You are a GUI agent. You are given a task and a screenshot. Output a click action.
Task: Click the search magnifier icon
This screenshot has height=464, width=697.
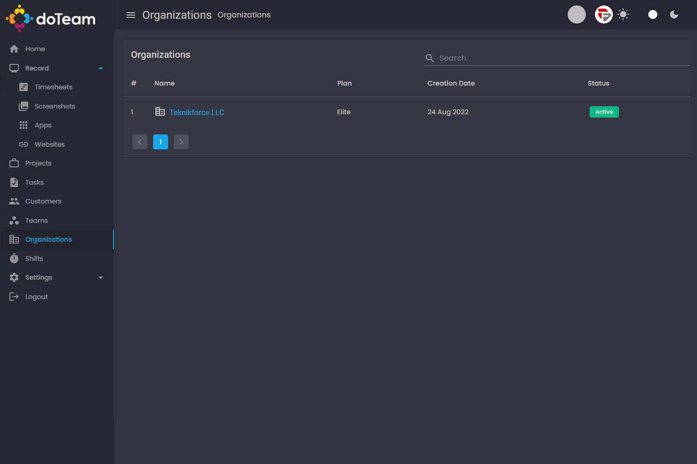tap(430, 58)
